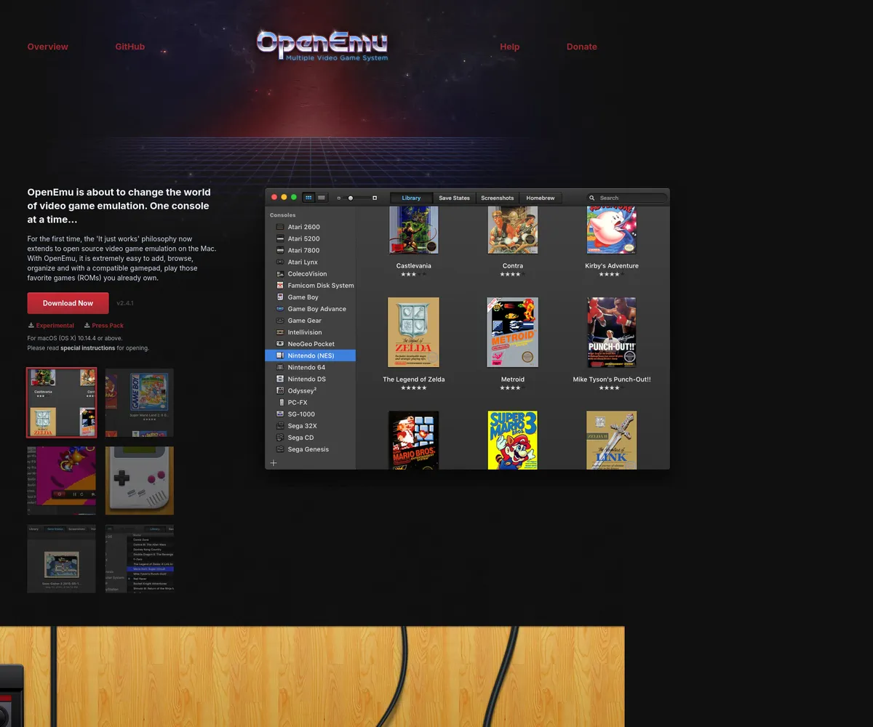Viewport: 873px width, 727px height.
Task: Open the Save States tab
Action: (454, 198)
